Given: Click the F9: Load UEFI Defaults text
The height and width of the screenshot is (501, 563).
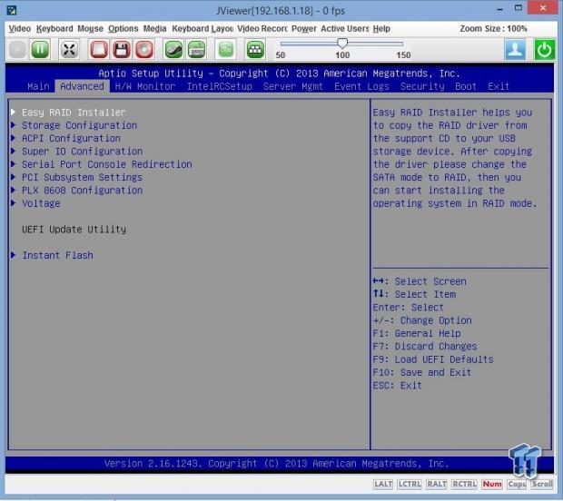Looking at the screenshot, I should (433, 359).
